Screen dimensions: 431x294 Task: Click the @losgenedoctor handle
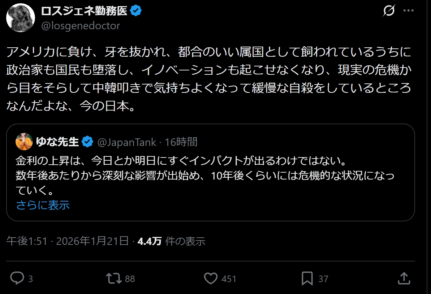(x=80, y=26)
